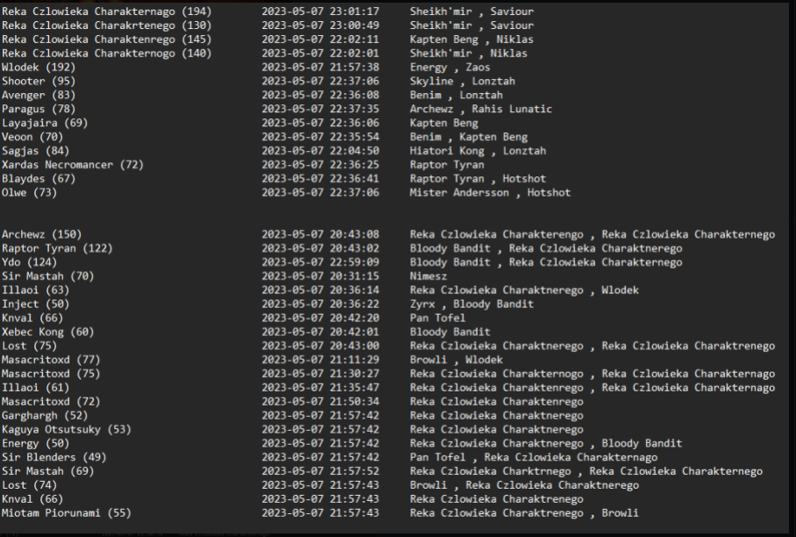This screenshot has width=796, height=537.
Task: Click timestamp 2023-05-07 23:01:17
Action: point(320,11)
